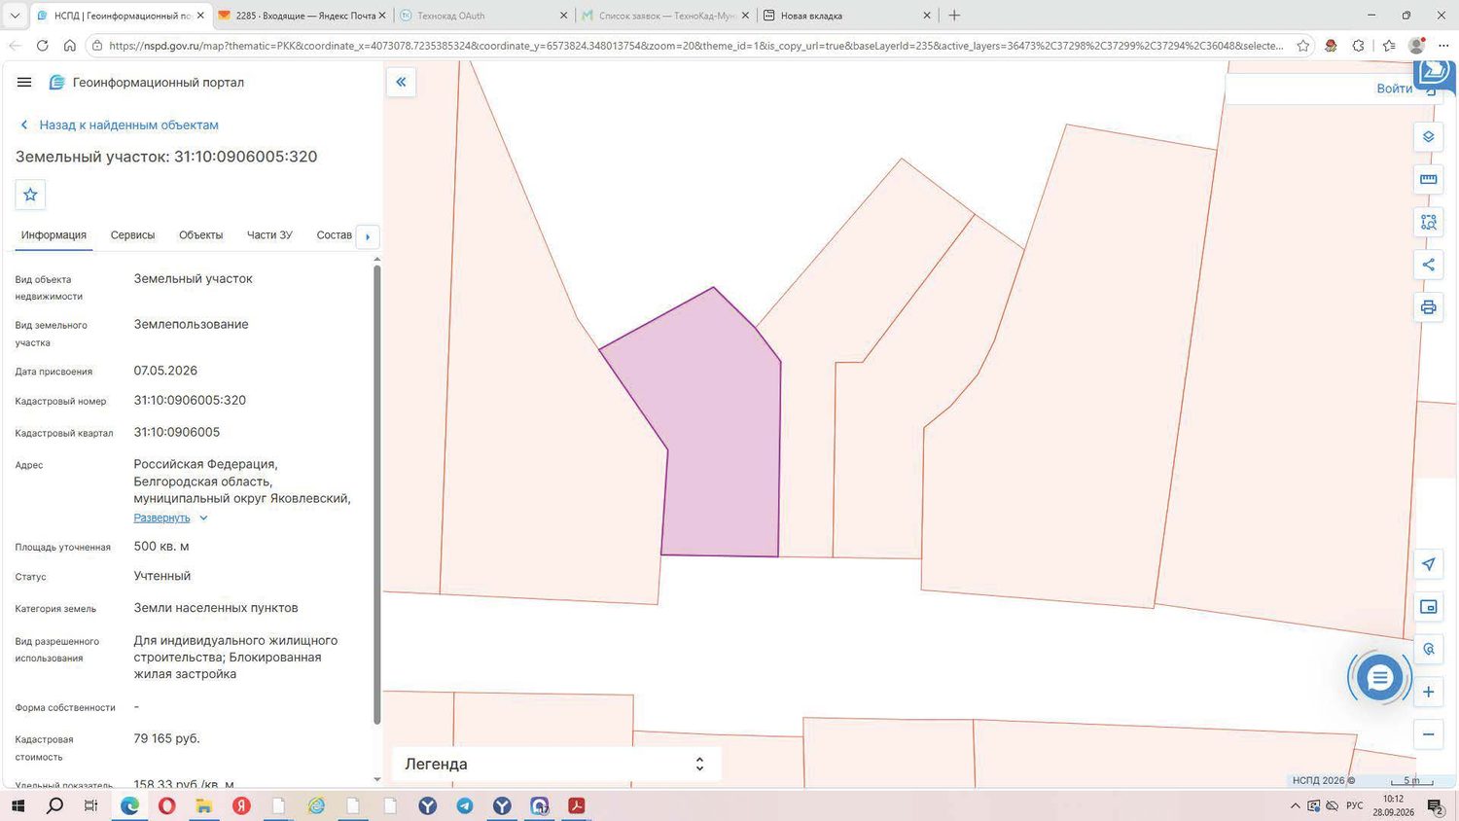Expand the Легенда panel
This screenshot has height=821, width=1459.
tap(556, 764)
